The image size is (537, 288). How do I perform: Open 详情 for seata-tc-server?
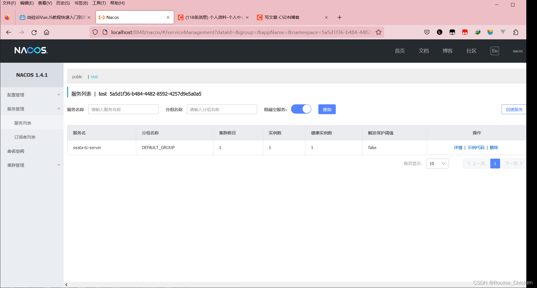click(x=458, y=148)
